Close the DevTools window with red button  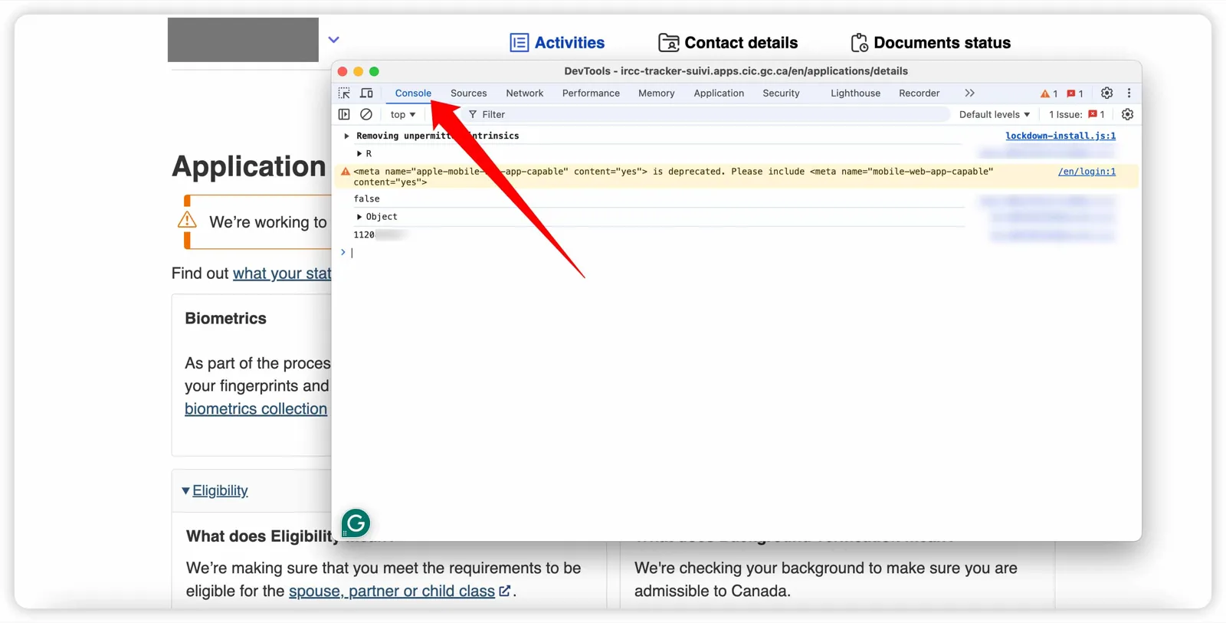[x=343, y=71]
